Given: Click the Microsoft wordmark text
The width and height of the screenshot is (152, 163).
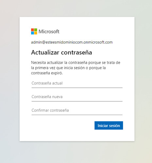Looking at the screenshot, I should tap(49, 32).
